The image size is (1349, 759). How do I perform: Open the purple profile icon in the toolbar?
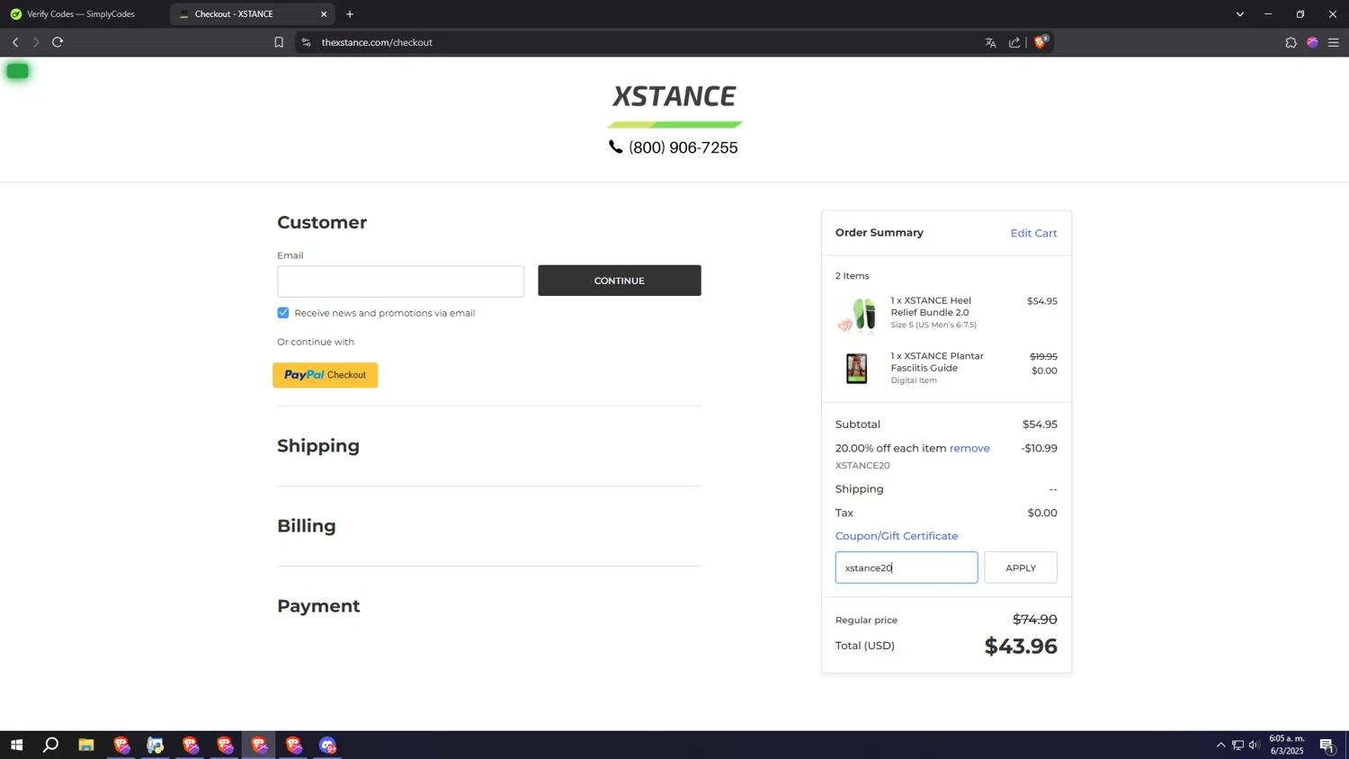pos(1312,42)
